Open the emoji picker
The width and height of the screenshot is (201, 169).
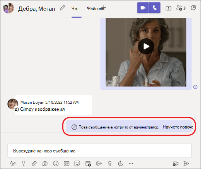pos(56,164)
